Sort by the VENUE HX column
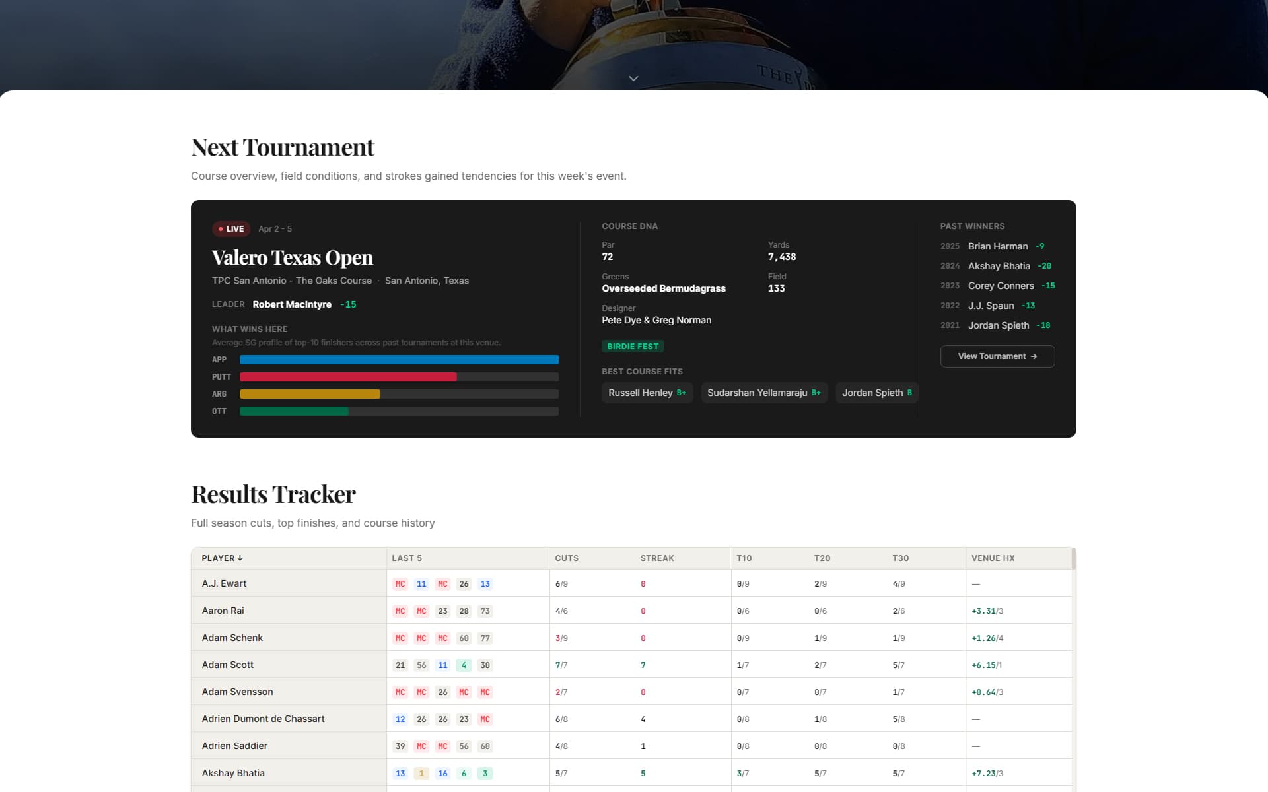Screen dimensions: 1268x792 pyautogui.click(x=993, y=558)
